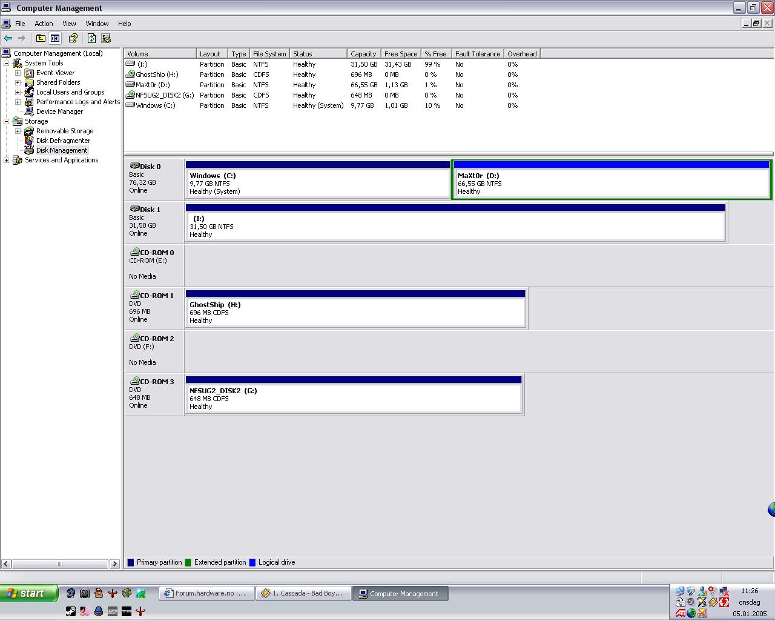Select NFSUG2_DISK2 (G:) block on CD-ROM 3
The width and height of the screenshot is (775, 621).
(354, 394)
